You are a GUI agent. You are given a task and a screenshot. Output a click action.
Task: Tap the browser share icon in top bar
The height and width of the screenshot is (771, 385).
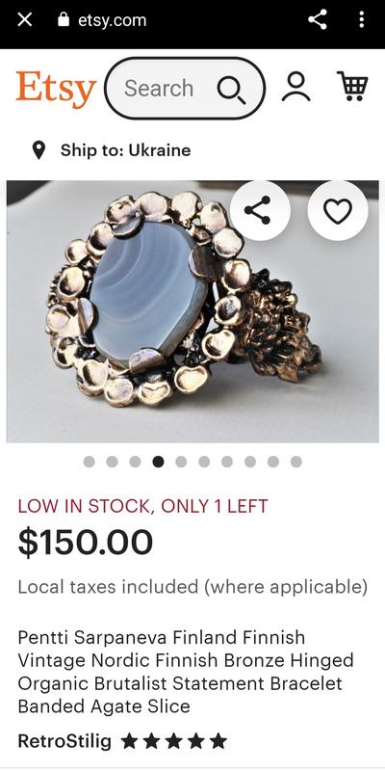pyautogui.click(x=318, y=19)
